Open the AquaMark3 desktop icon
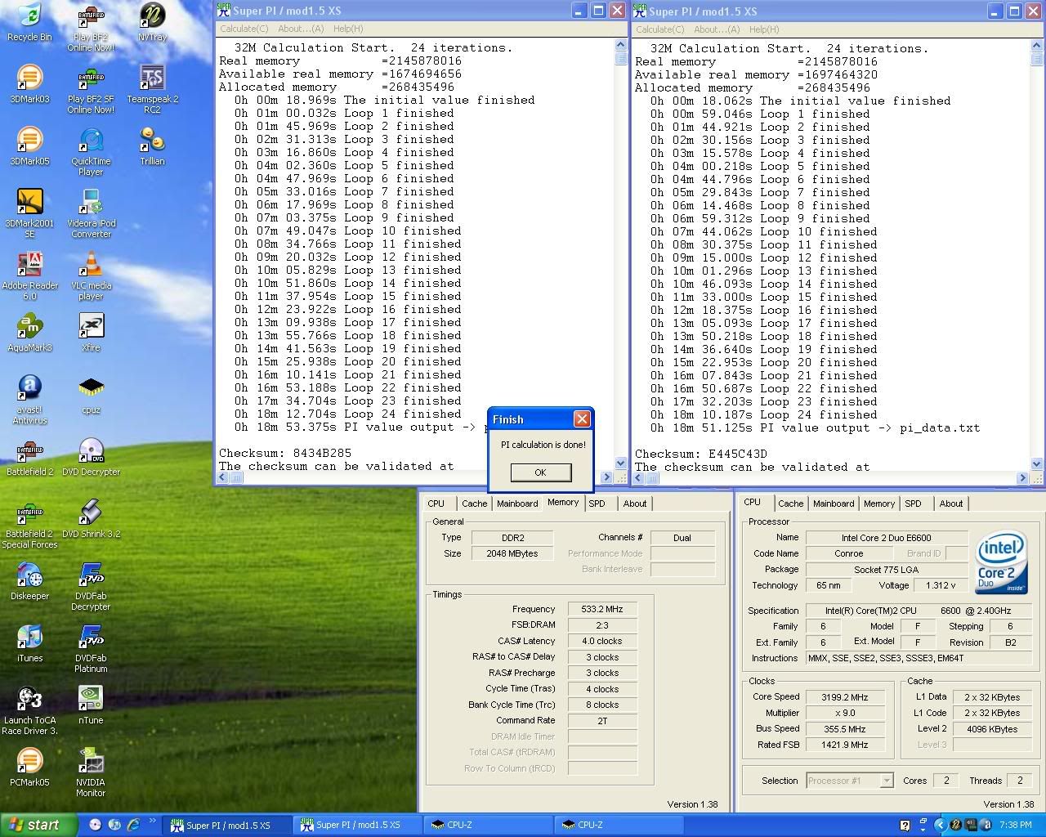The height and width of the screenshot is (837, 1046). click(x=29, y=333)
